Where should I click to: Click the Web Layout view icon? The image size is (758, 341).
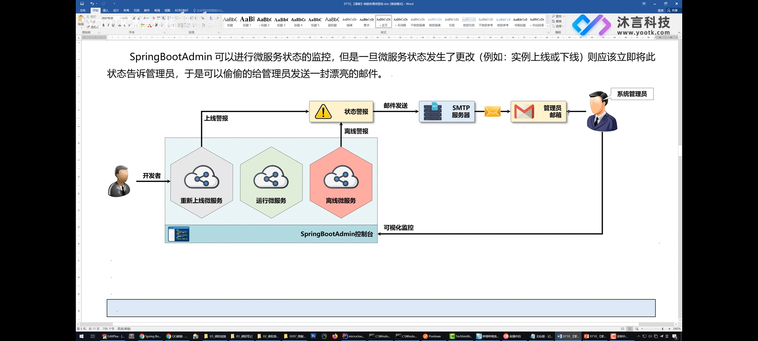click(637, 329)
